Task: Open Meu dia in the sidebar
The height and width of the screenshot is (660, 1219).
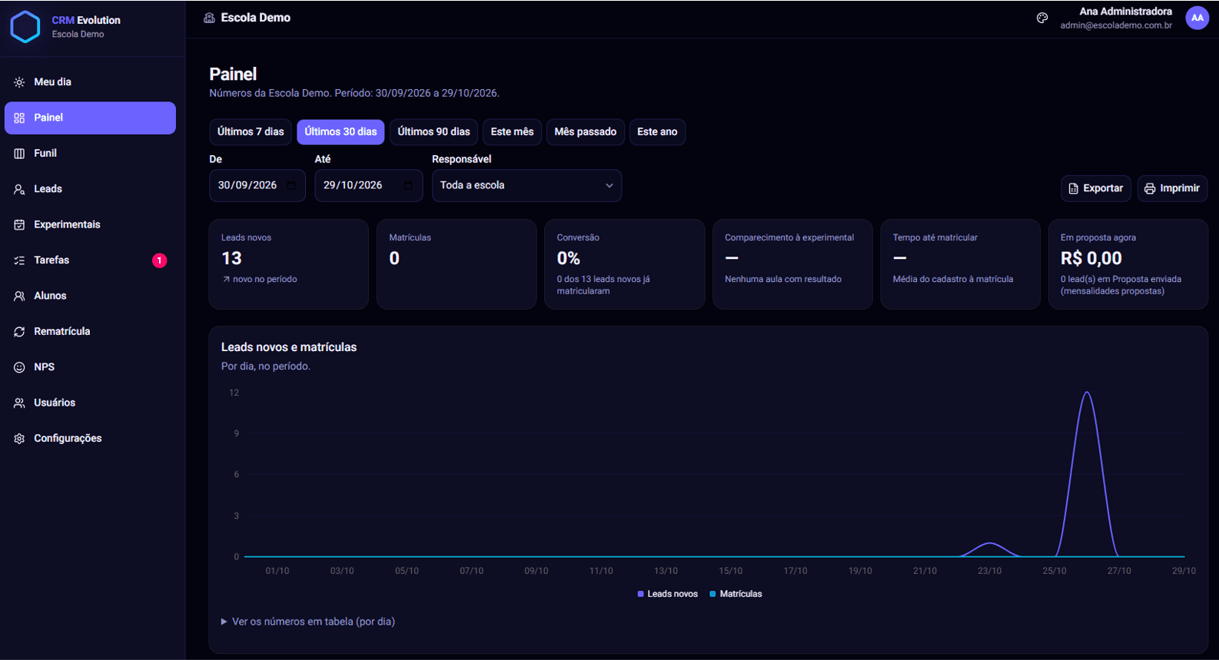Action: click(90, 82)
